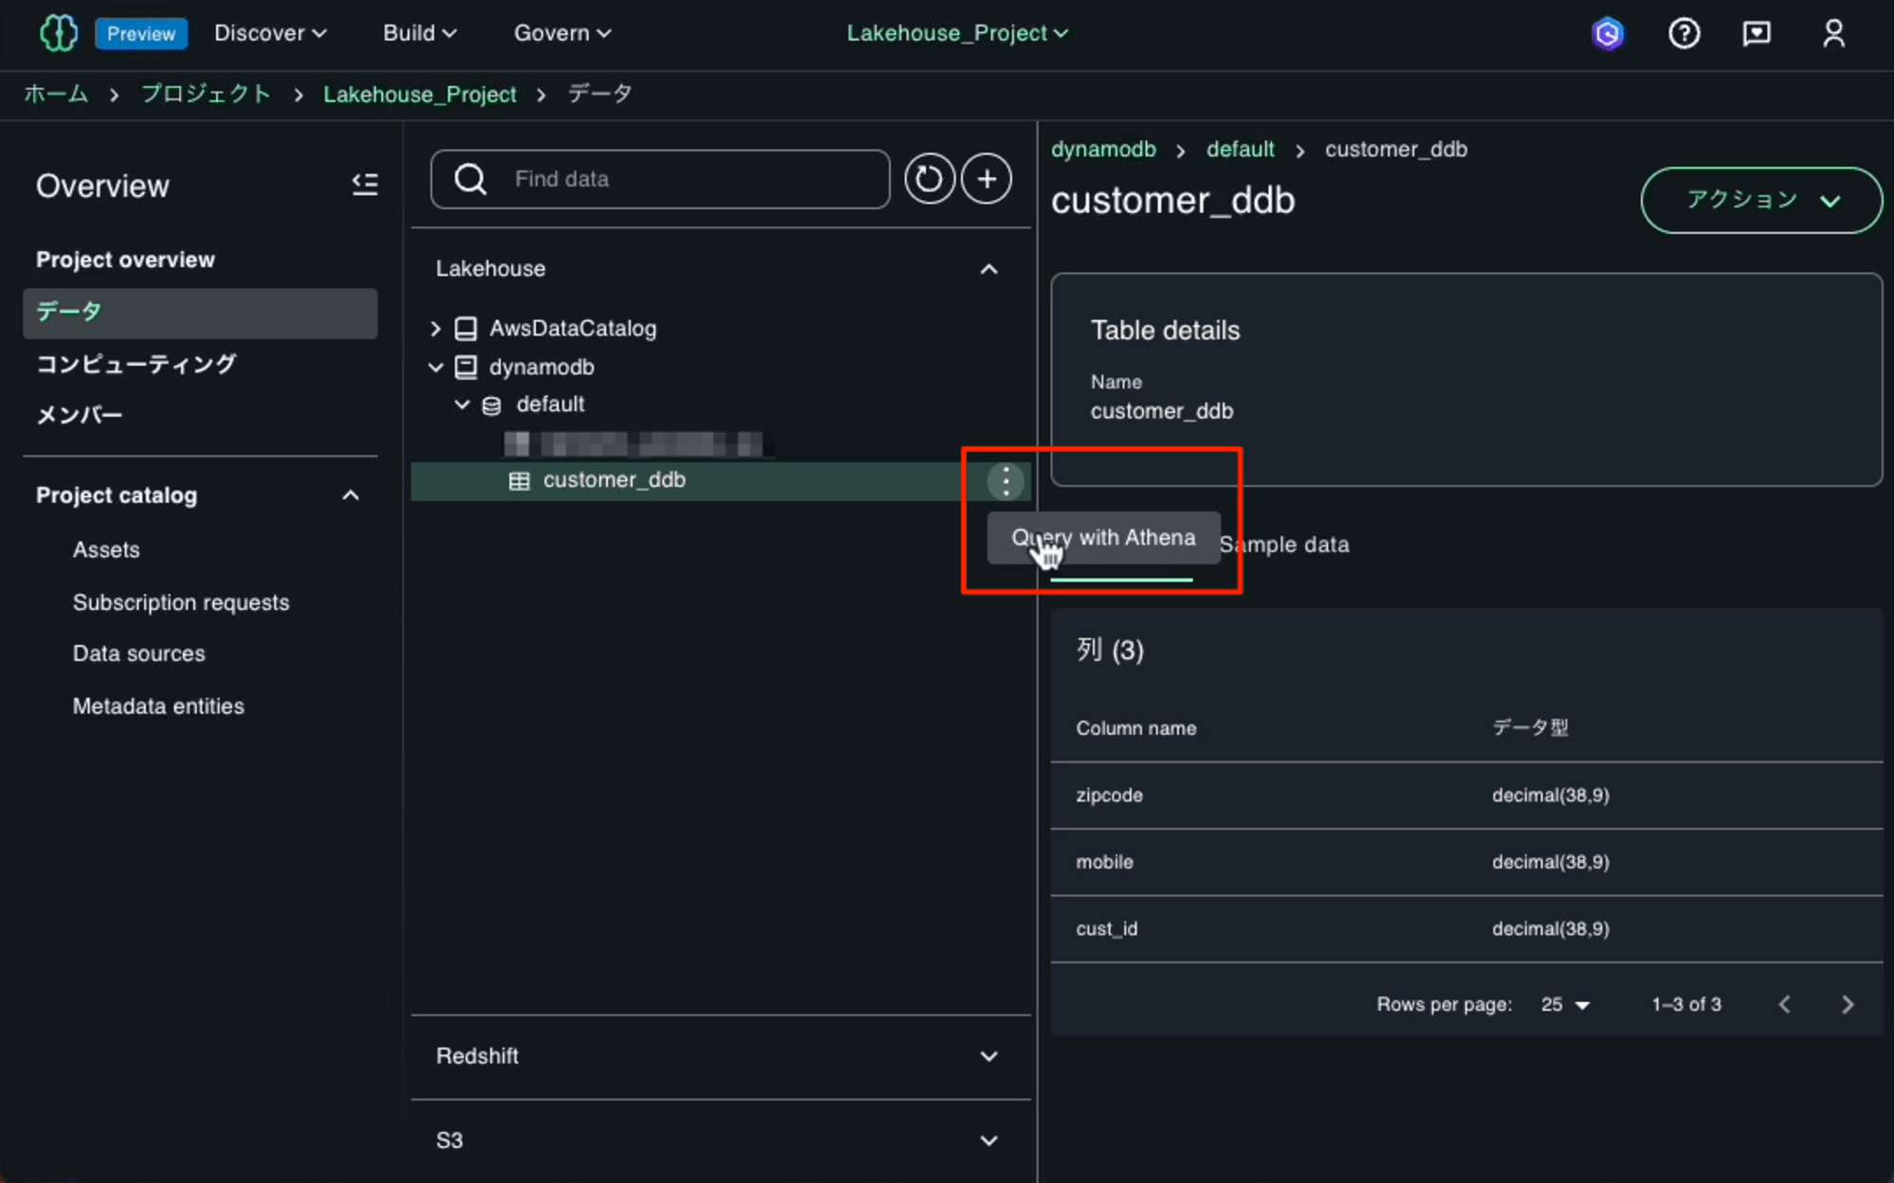The image size is (1894, 1183).
Task: Open the user profile icon
Action: coord(1833,34)
